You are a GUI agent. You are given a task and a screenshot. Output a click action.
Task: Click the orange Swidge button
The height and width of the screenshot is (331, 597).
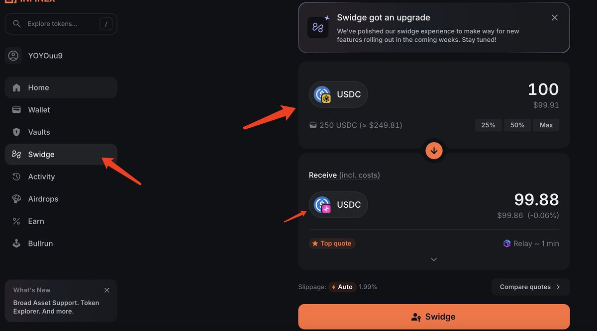point(434,317)
